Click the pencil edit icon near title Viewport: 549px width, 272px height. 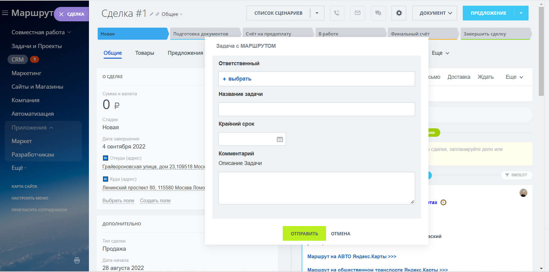click(x=151, y=14)
